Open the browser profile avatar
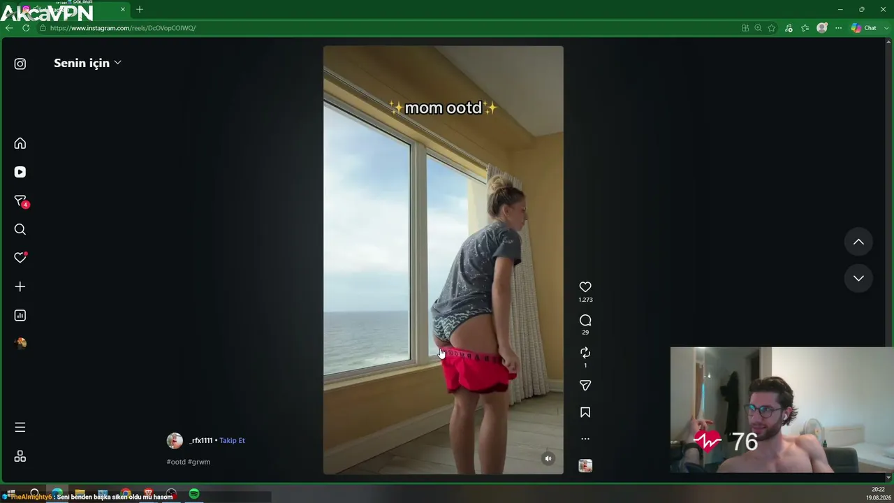The image size is (894, 503). point(822,28)
